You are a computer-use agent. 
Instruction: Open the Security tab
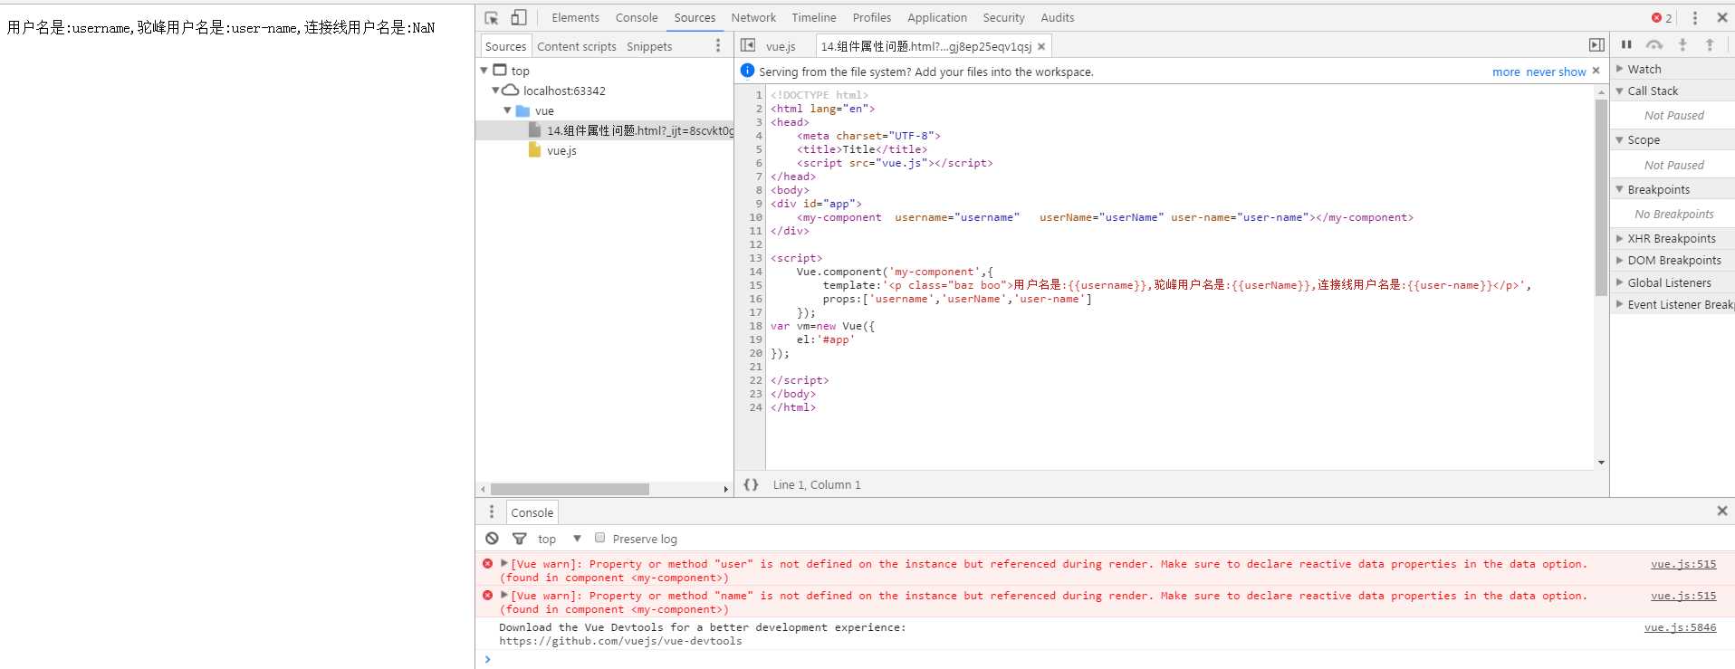[x=1004, y=17]
